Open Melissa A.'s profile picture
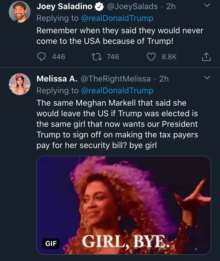This screenshot has height=261, width=220. 20,84
